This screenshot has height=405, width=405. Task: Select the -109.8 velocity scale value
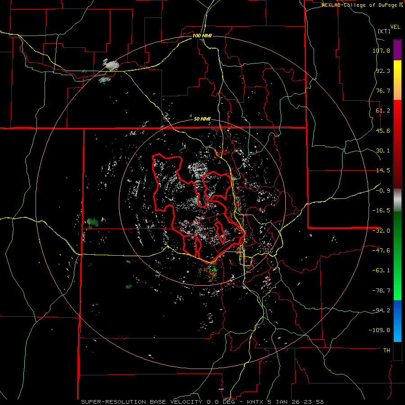[380, 330]
